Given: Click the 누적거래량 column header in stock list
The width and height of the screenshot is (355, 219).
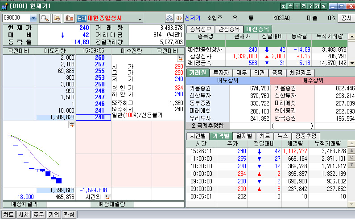Looking at the screenshot, I should 330,36.
